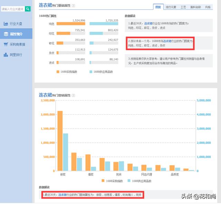Click the orange 纯色 purchase index bar
221x204 pixels.
(70, 24)
